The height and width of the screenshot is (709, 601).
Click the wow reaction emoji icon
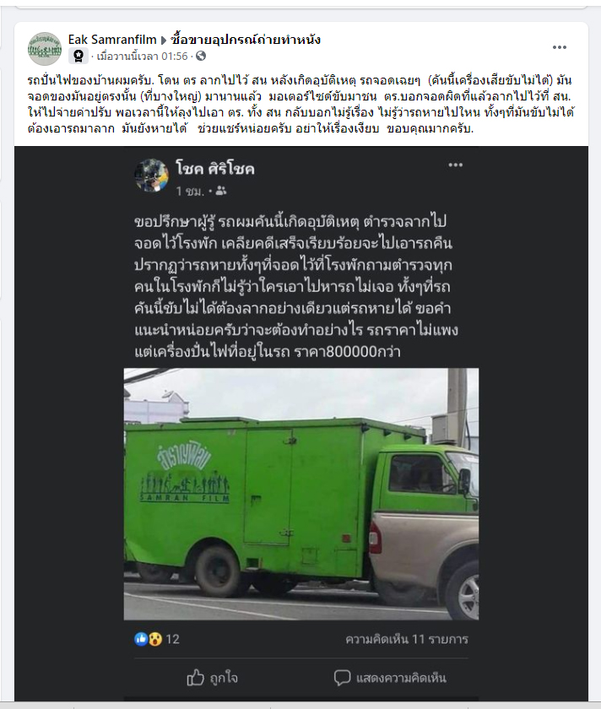[x=155, y=639]
